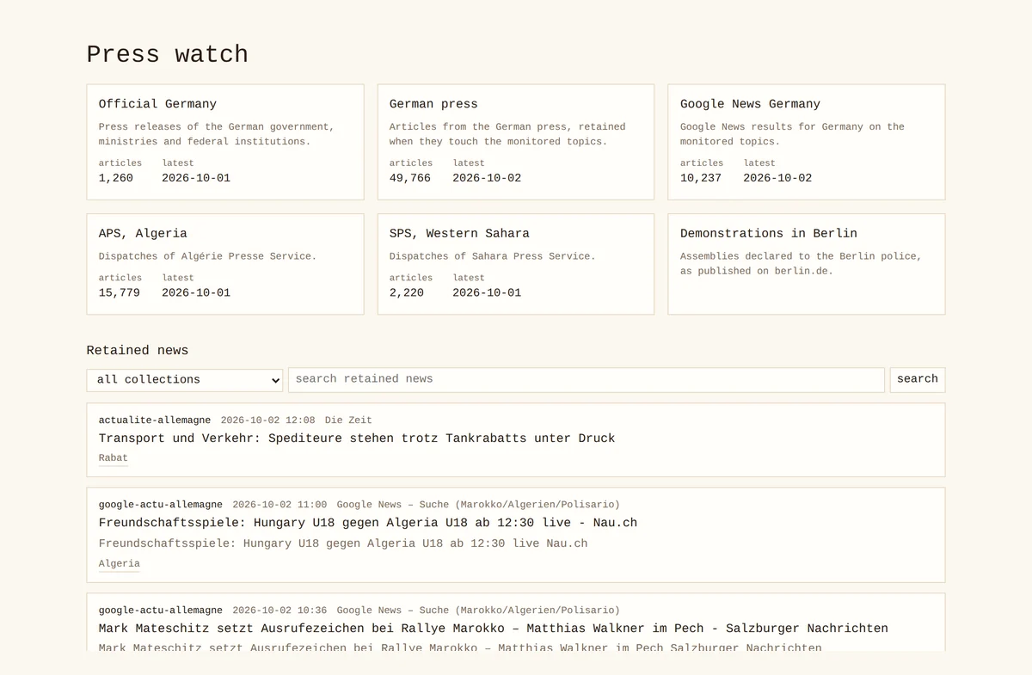Click the timestamp 2026-10-02 11:00
This screenshot has height=675, width=1032.
click(x=279, y=505)
